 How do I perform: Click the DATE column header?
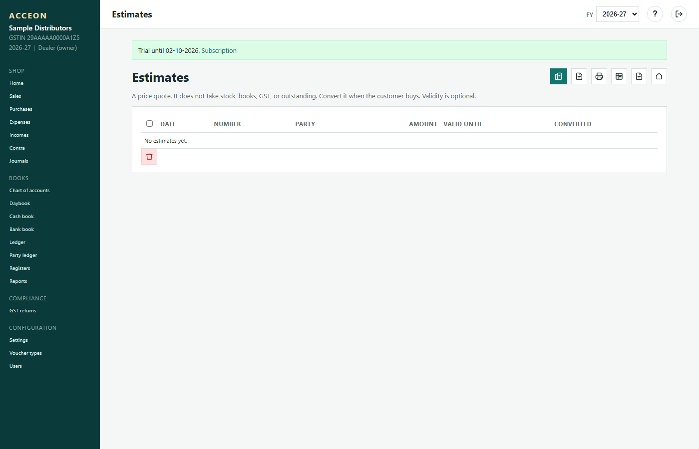point(168,124)
